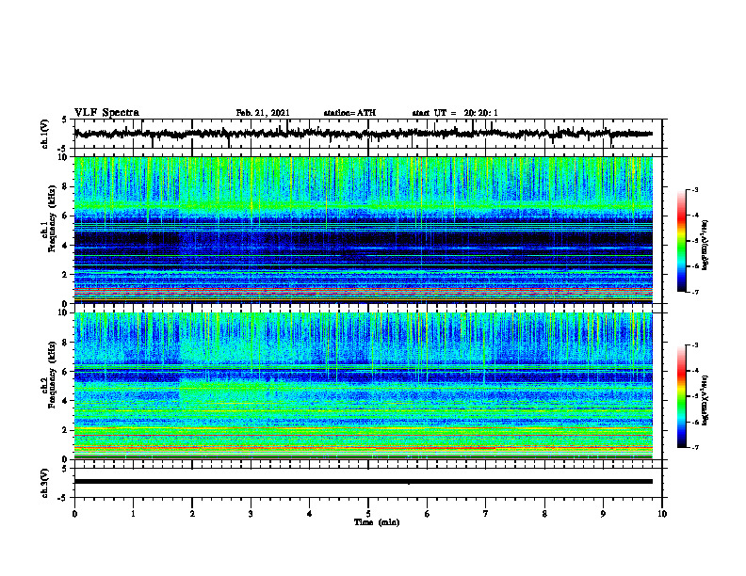Click the -3 label on ch.2 color scale
The width and height of the screenshot is (746, 576).
tap(694, 345)
